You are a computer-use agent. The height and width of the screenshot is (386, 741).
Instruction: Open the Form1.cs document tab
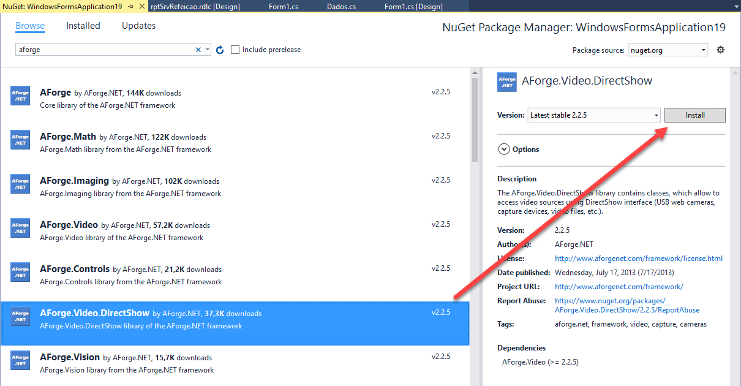[284, 6]
